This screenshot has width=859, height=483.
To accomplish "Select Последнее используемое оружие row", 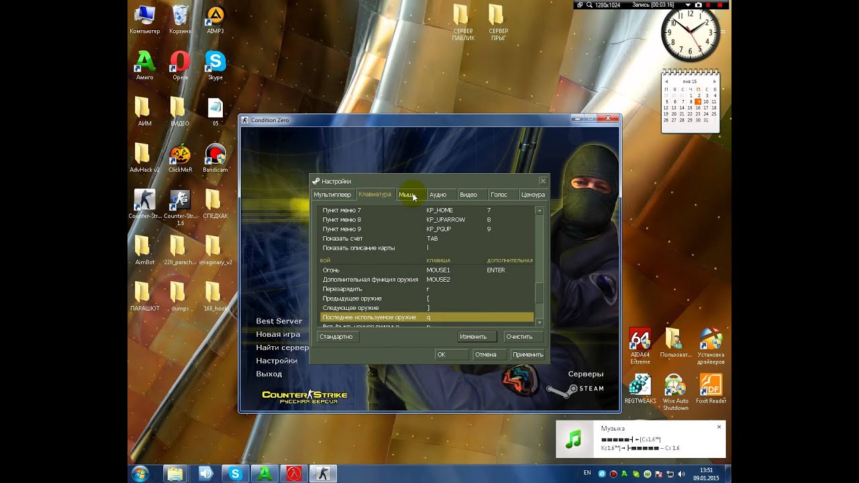I will point(427,317).
